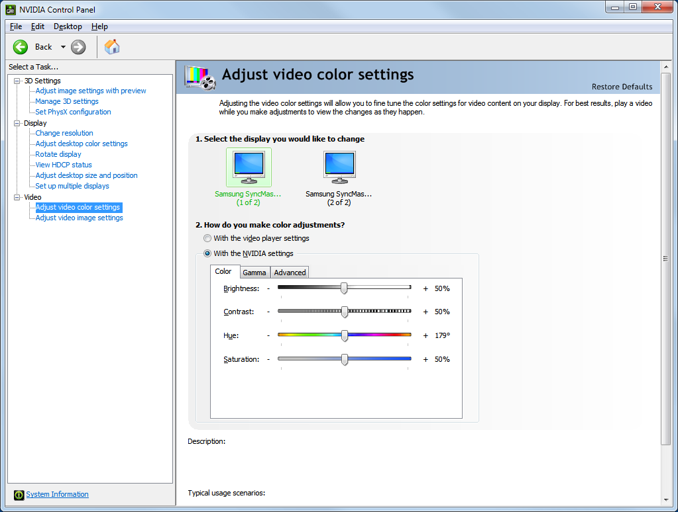Collapse the Display tree node
The image size is (678, 512).
tap(17, 123)
